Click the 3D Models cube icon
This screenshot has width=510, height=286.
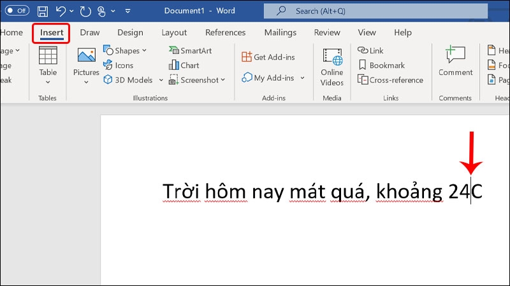click(x=108, y=79)
